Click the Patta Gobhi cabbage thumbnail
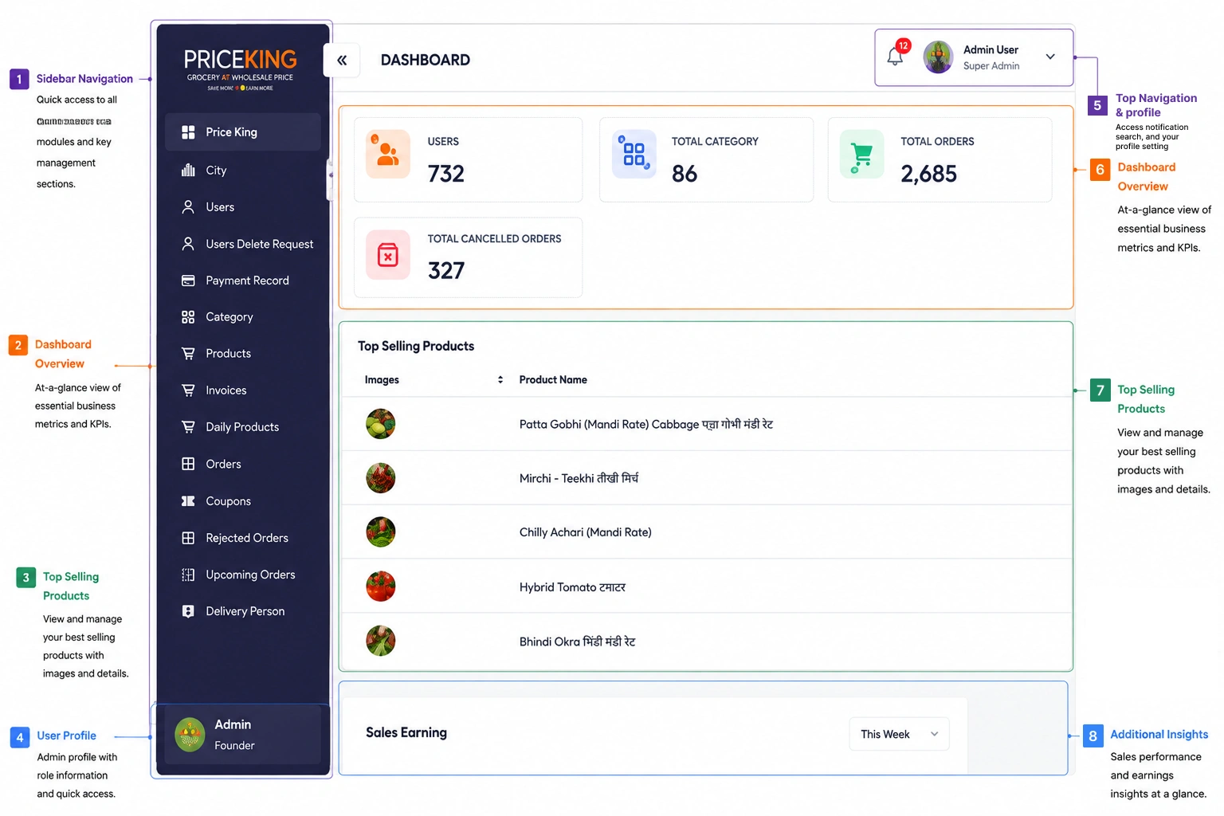The image size is (1224, 816). coord(381,424)
